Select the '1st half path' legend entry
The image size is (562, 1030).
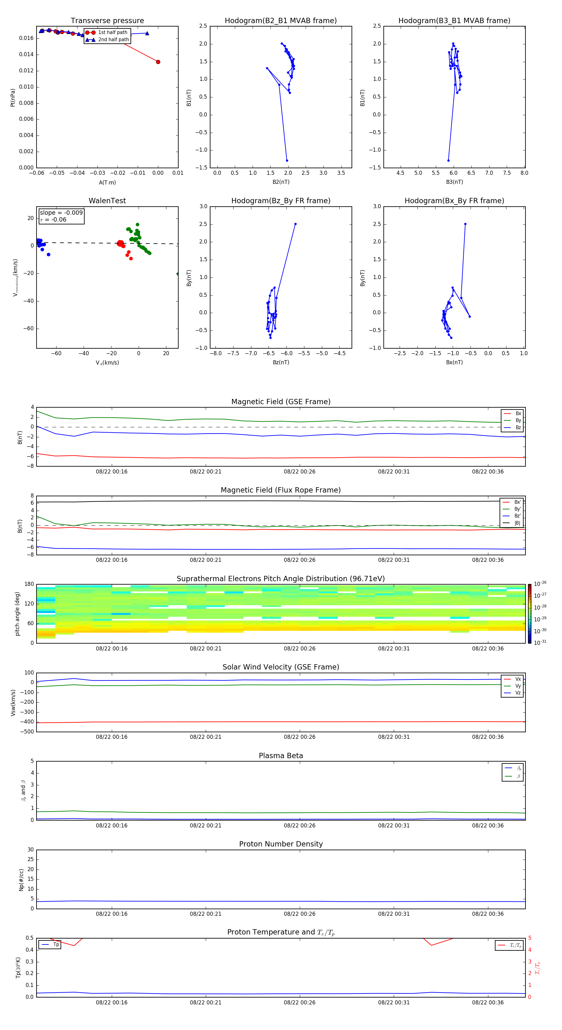coord(107,32)
